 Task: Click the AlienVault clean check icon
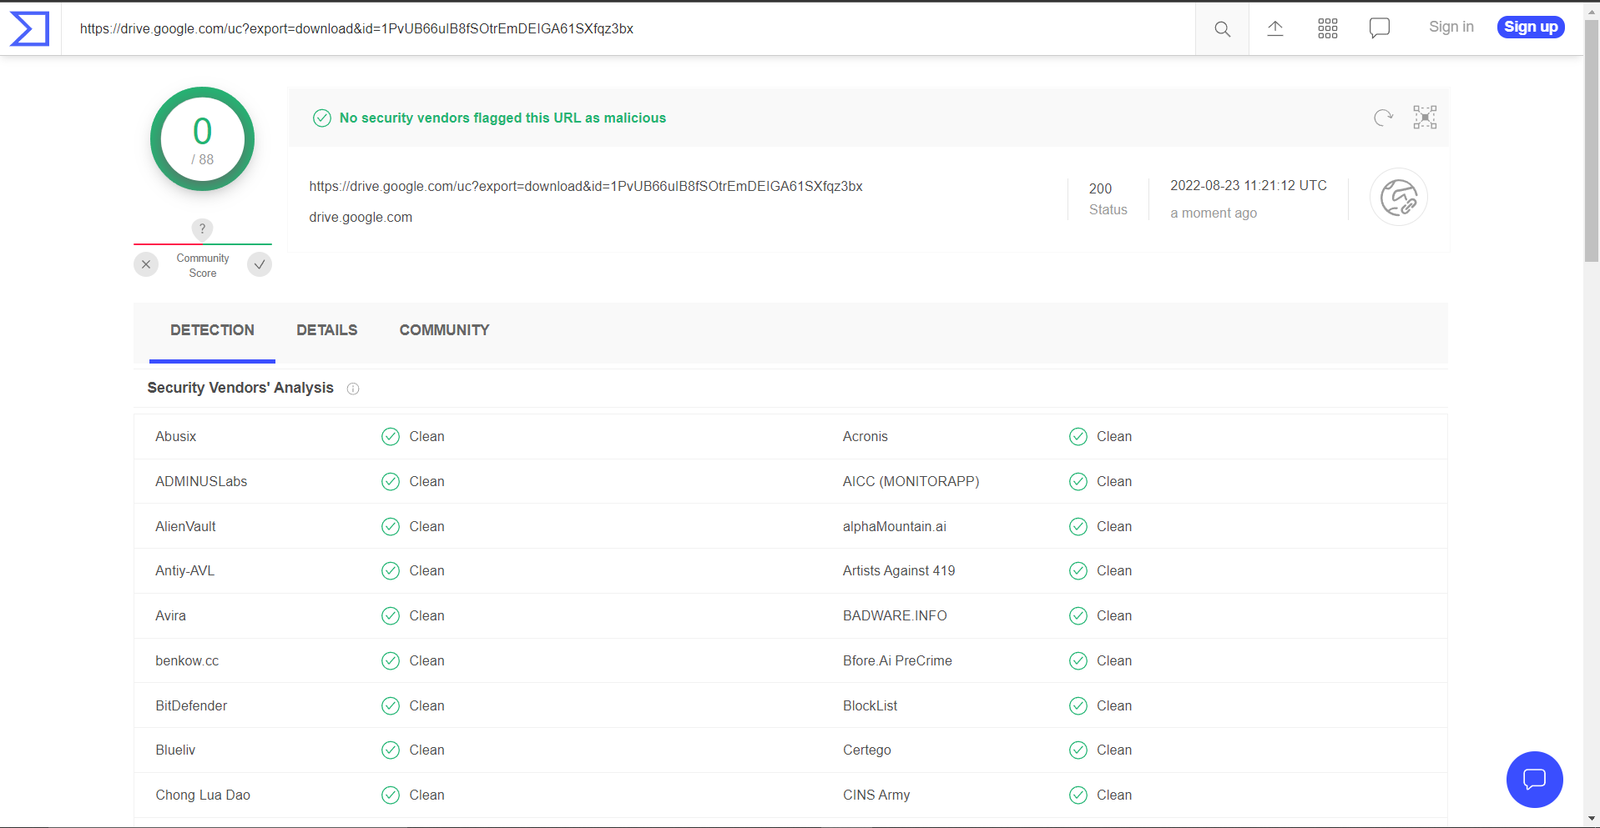[391, 527]
